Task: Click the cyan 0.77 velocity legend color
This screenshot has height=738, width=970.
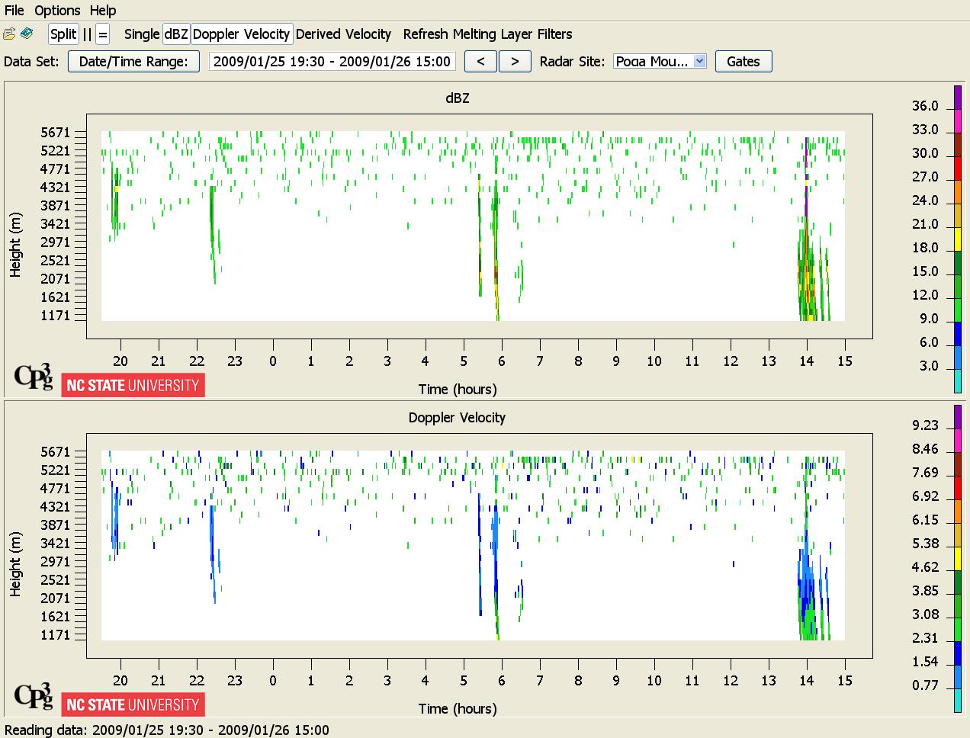Action: click(958, 701)
